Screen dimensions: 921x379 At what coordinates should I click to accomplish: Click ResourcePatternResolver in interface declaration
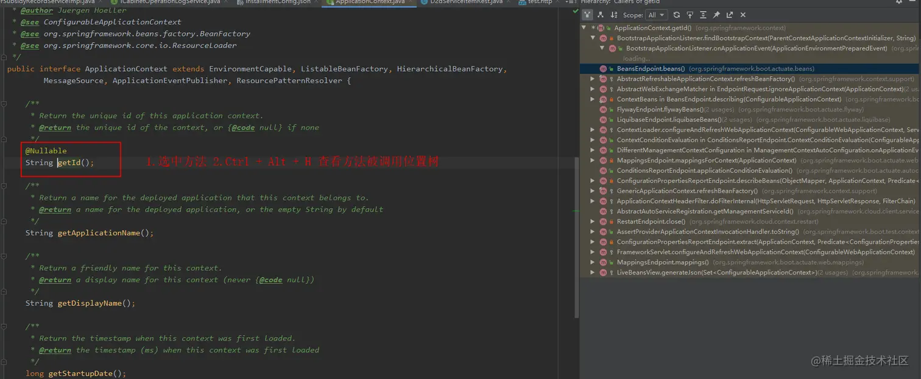(x=289, y=80)
